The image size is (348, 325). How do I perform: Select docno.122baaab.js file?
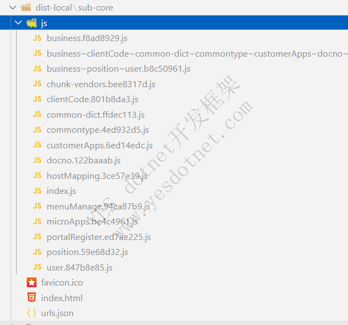(x=83, y=160)
